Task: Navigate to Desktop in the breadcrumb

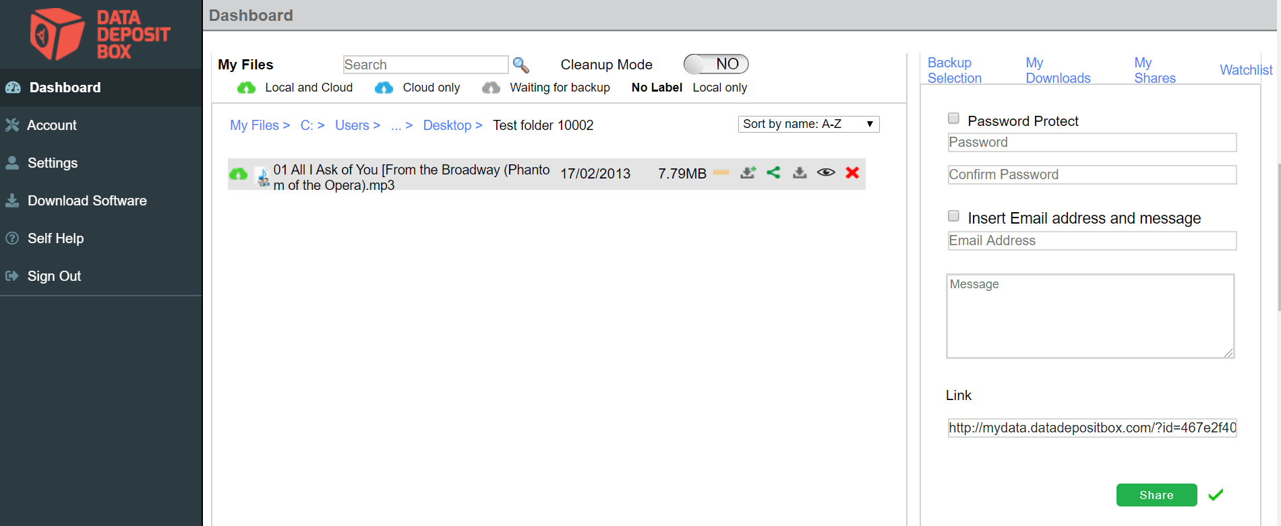Action: click(x=447, y=125)
